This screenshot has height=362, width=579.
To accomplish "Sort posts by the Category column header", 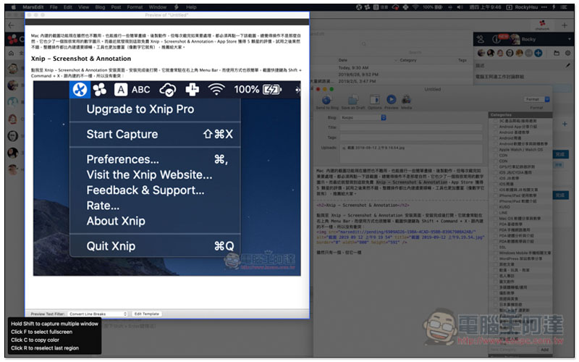I will coord(407,60).
